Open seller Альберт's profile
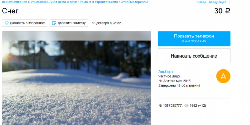The width and height of the screenshot is (250, 125). pos(166,72)
